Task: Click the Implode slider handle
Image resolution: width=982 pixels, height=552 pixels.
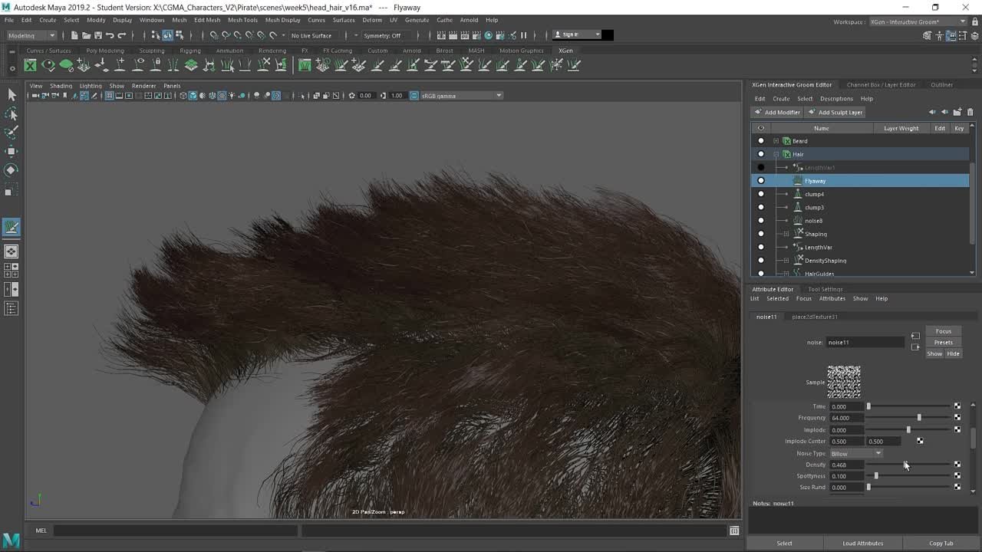Action: pyautogui.click(x=908, y=429)
